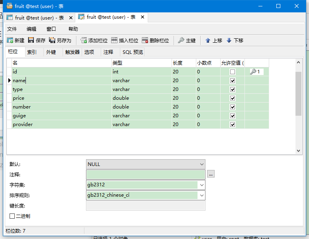Click the window title bar table icon
309x239 pixels.
pos(10,6)
